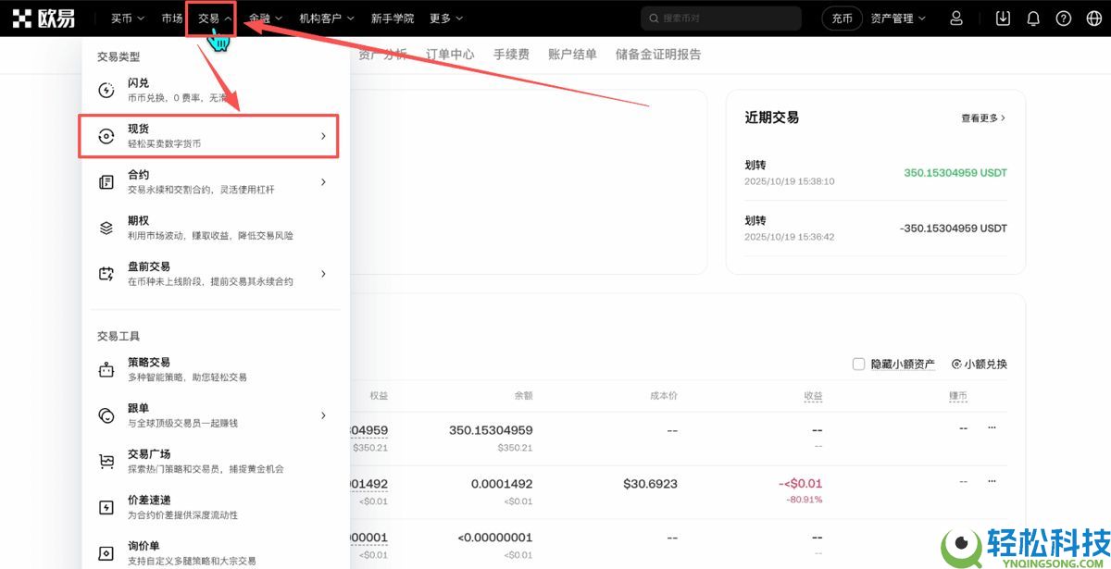Expand the 现货 submenu chevron
The height and width of the screenshot is (569, 1111).
point(323,135)
